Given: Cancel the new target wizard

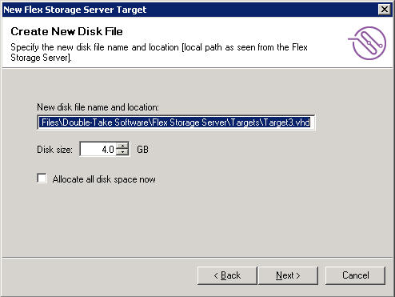Looking at the screenshot, I should [x=355, y=275].
